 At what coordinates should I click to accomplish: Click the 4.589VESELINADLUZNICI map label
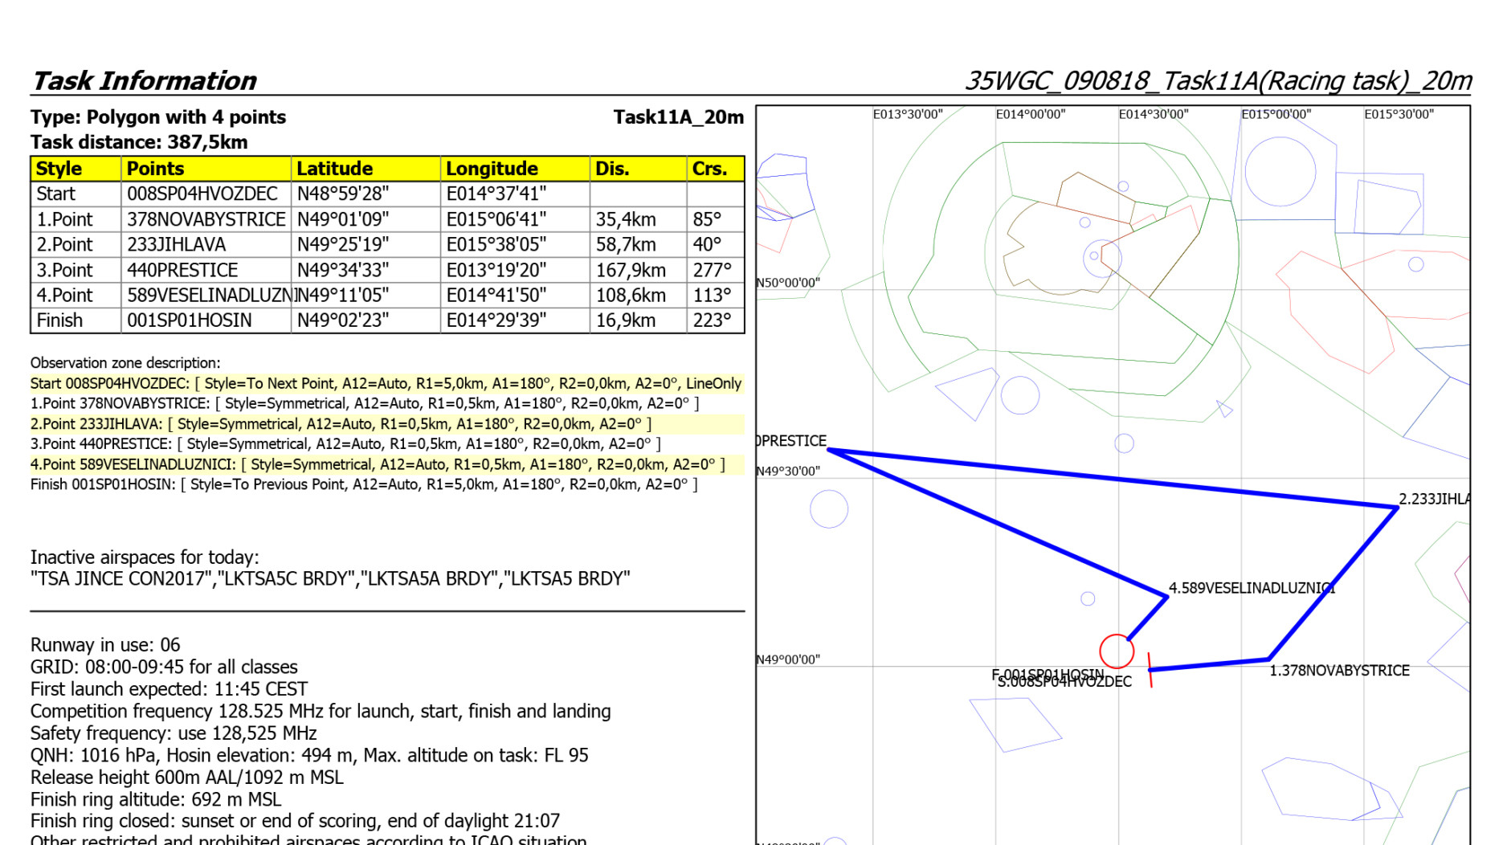click(x=1251, y=588)
